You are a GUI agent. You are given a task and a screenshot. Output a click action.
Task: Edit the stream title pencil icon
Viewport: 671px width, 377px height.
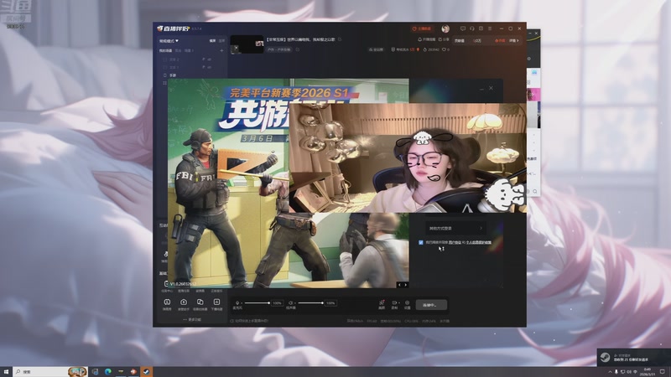point(340,39)
